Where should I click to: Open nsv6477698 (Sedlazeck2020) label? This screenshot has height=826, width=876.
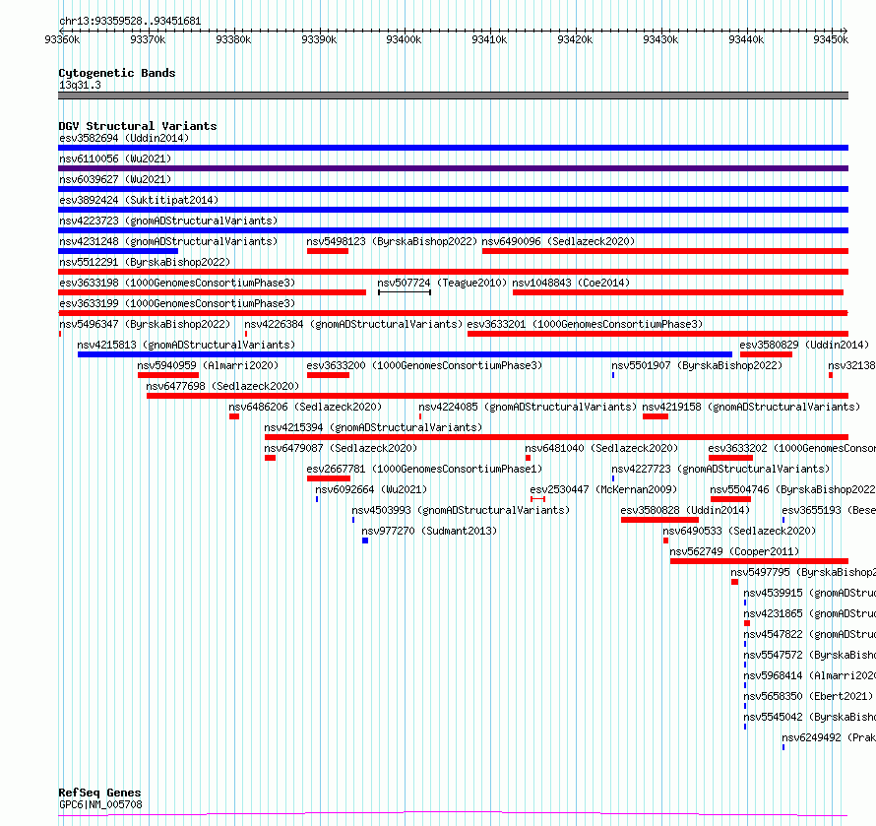[222, 386]
